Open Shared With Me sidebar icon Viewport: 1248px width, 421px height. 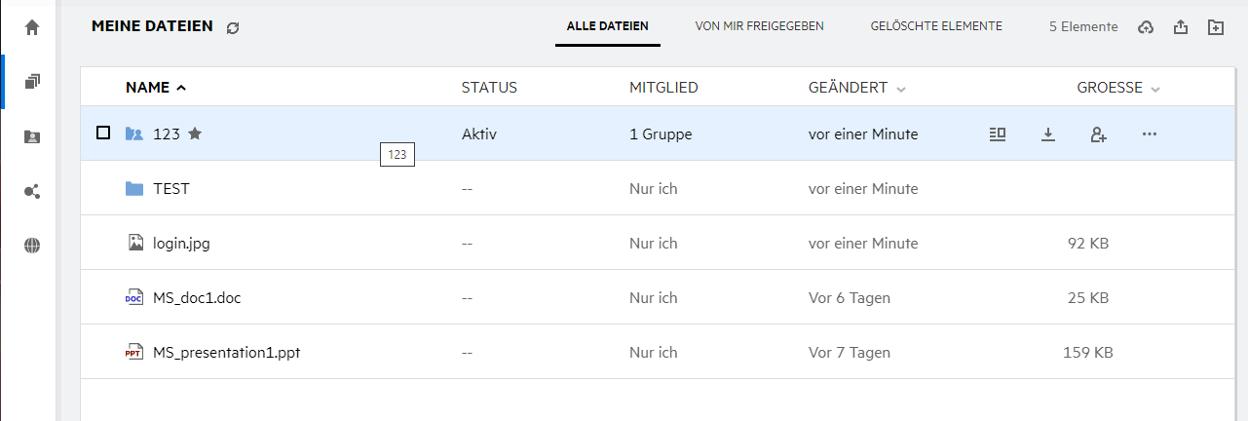pyautogui.click(x=32, y=137)
